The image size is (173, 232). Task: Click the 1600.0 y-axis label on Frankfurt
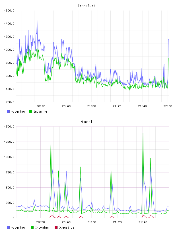pos(9,11)
